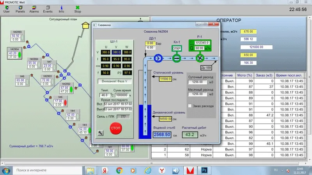Click the Заказ (м3) column header
The image size is (312, 175).
point(264,75)
